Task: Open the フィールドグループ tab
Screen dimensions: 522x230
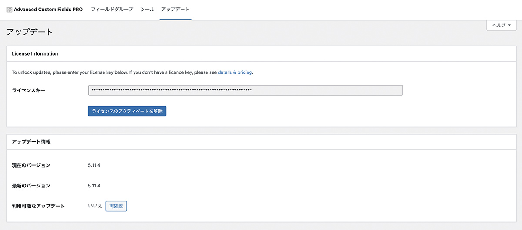Action: 112,9
